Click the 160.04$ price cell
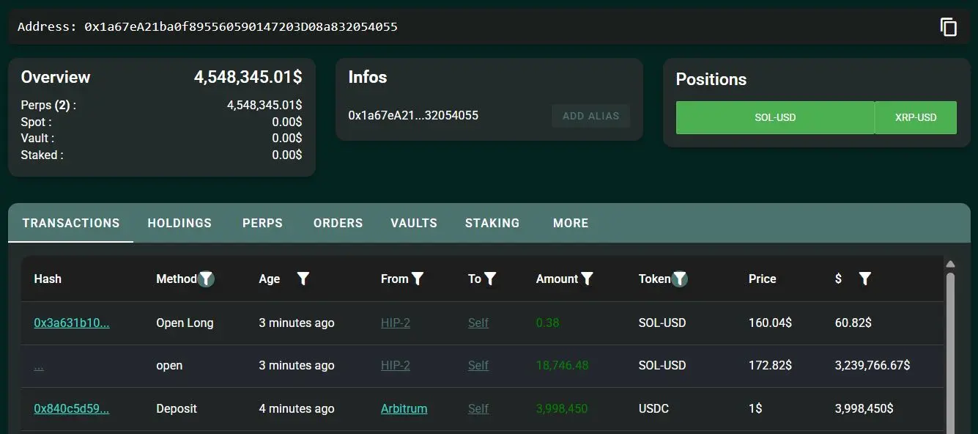 point(770,323)
